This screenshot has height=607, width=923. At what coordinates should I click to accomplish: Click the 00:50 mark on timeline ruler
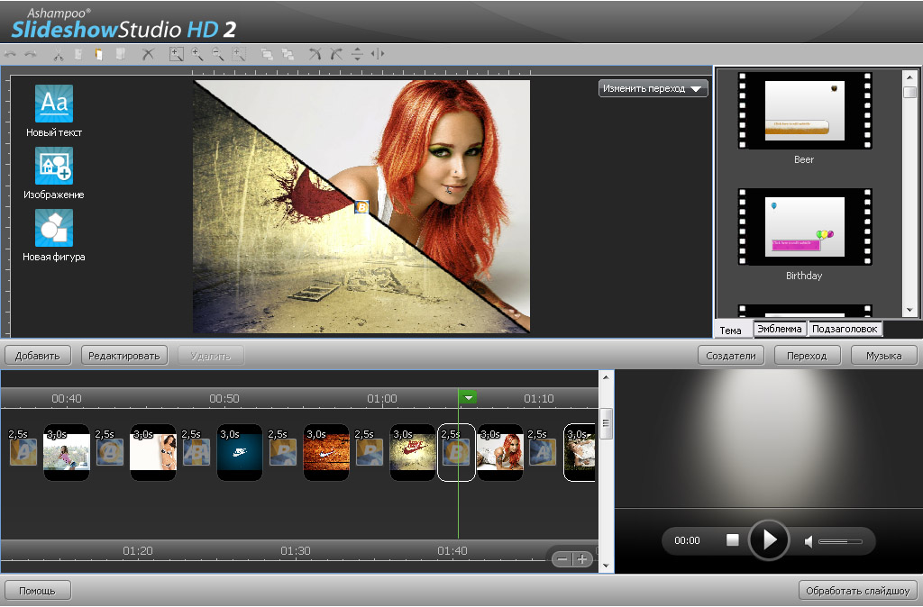[224, 399]
